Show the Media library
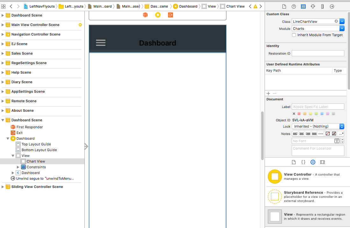 (322, 162)
